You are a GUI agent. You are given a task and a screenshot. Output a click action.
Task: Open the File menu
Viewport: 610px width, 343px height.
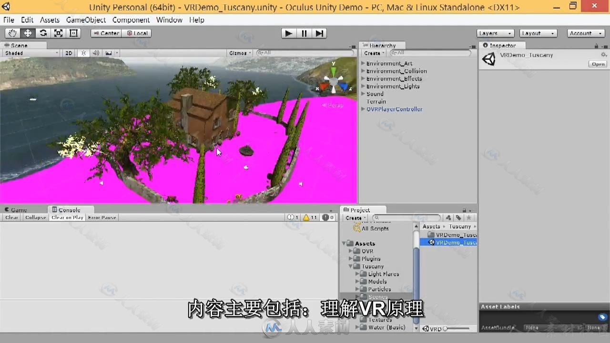9,20
